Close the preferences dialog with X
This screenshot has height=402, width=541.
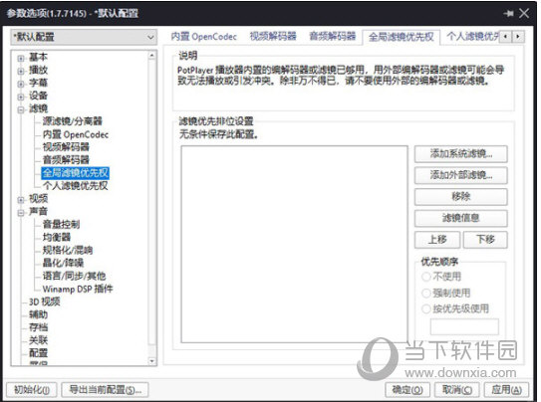coord(524,14)
